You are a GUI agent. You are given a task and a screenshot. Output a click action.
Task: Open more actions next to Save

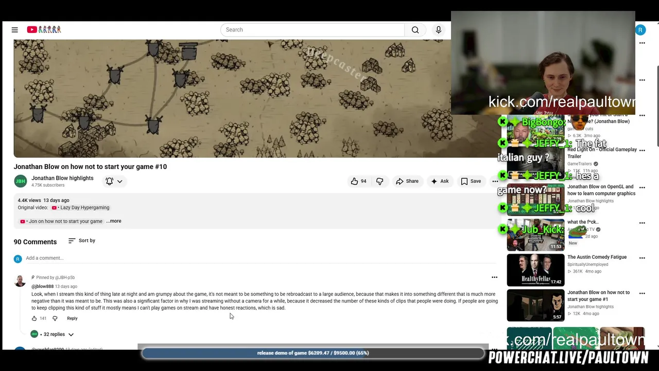(x=495, y=181)
